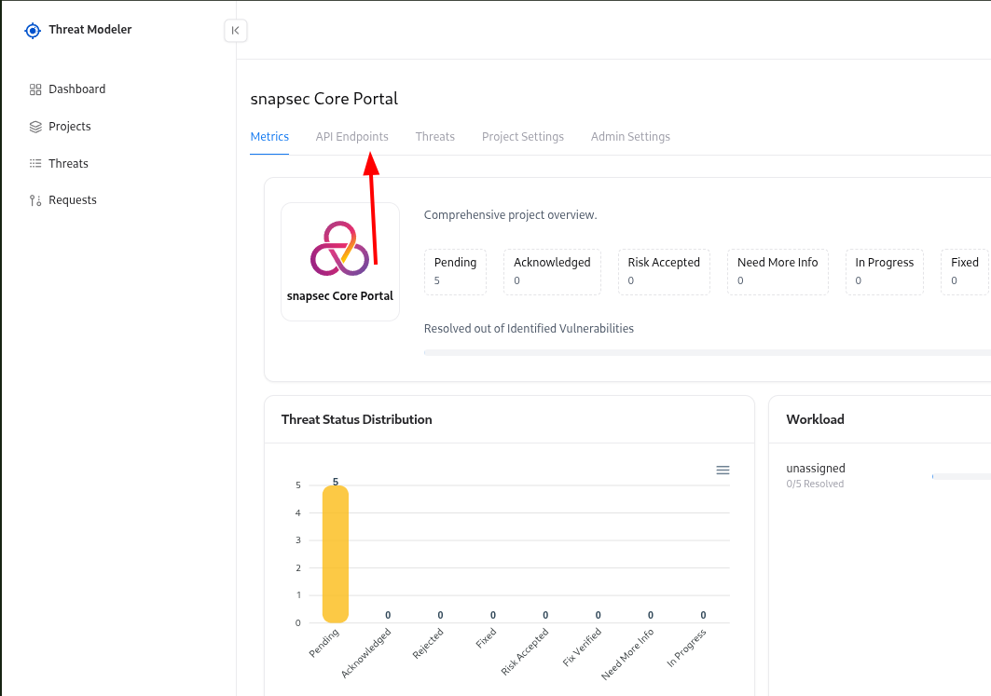Viewport: 991px width, 696px height.
Task: Switch to the API Endpoints tab
Action: (352, 136)
